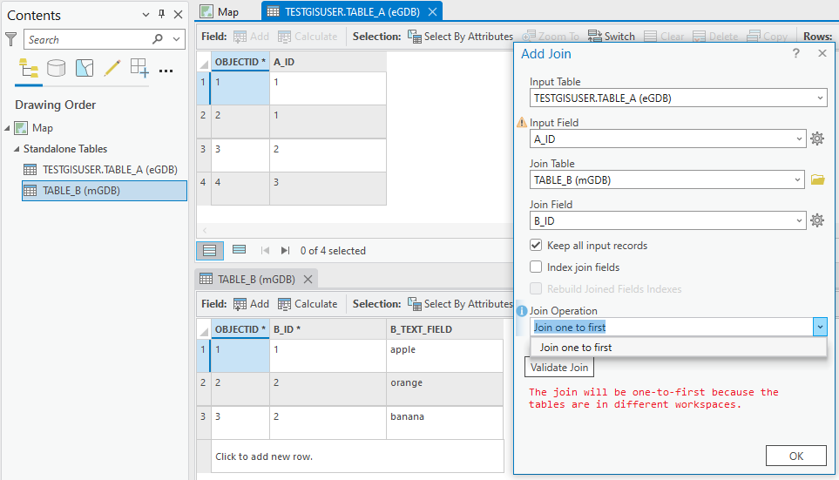Viewport: 839px width, 480px height.
Task: Click Add field in TABLE_B toolbar
Action: (252, 304)
